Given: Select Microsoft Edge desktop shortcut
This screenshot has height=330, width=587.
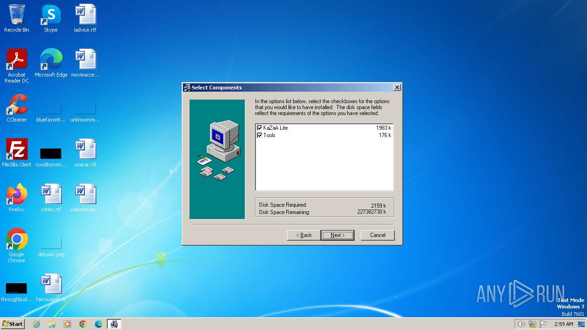Looking at the screenshot, I should 51,63.
